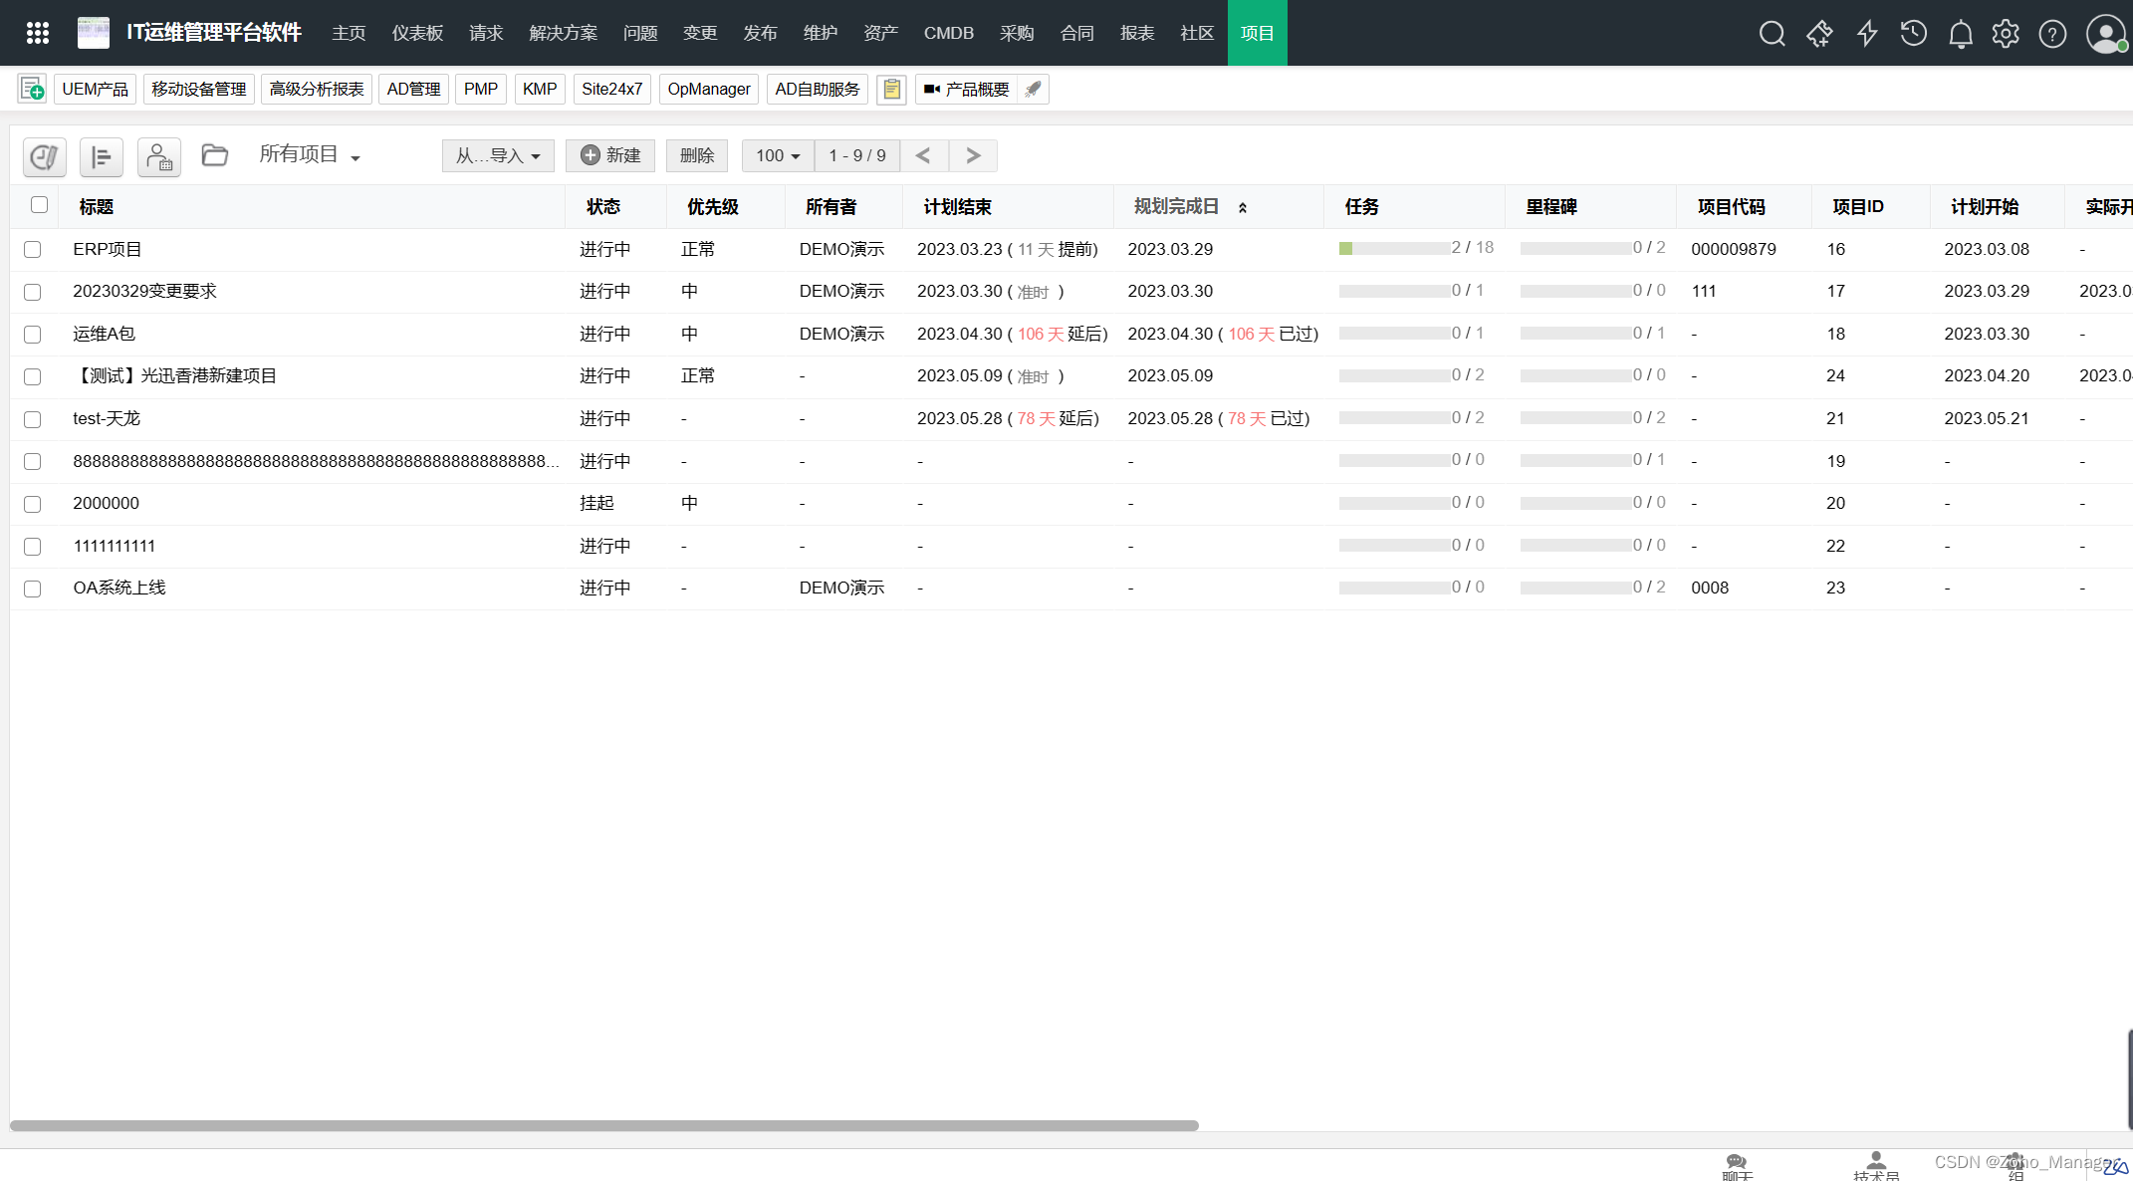Image resolution: width=2133 pixels, height=1181 pixels.
Task: View recent history via the clock icon
Action: pyautogui.click(x=1913, y=33)
